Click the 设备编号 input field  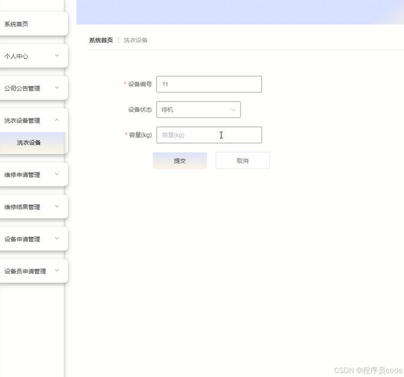209,84
